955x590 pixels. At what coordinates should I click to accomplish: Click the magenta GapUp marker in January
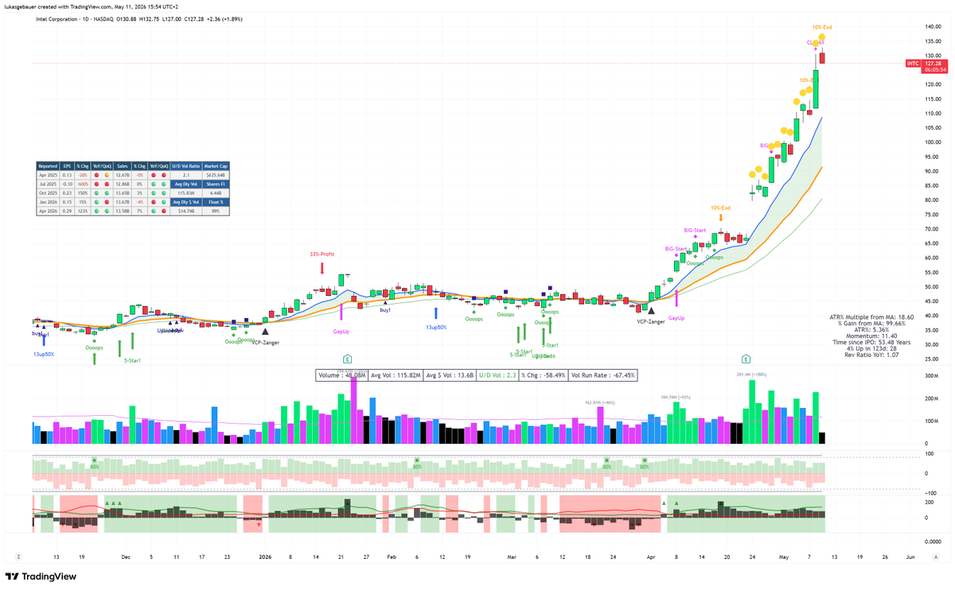(x=342, y=311)
